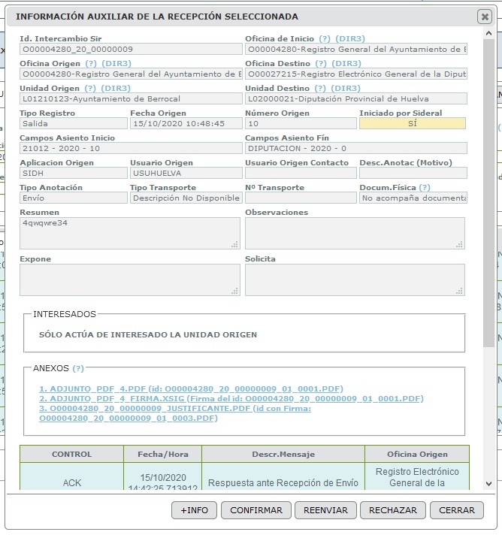Image resolution: width=502 pixels, height=535 pixels.
Task: Click the empty Usuario Origen Contacto field
Action: pos(301,174)
